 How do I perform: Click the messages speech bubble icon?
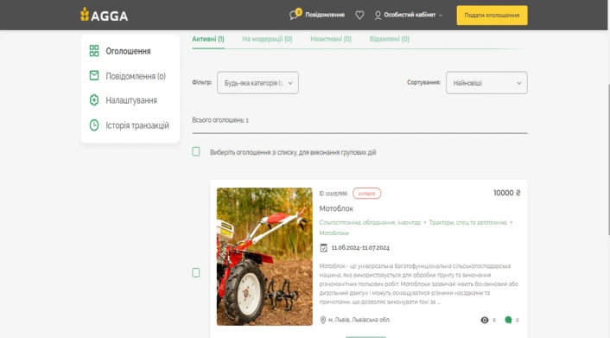[x=294, y=16]
